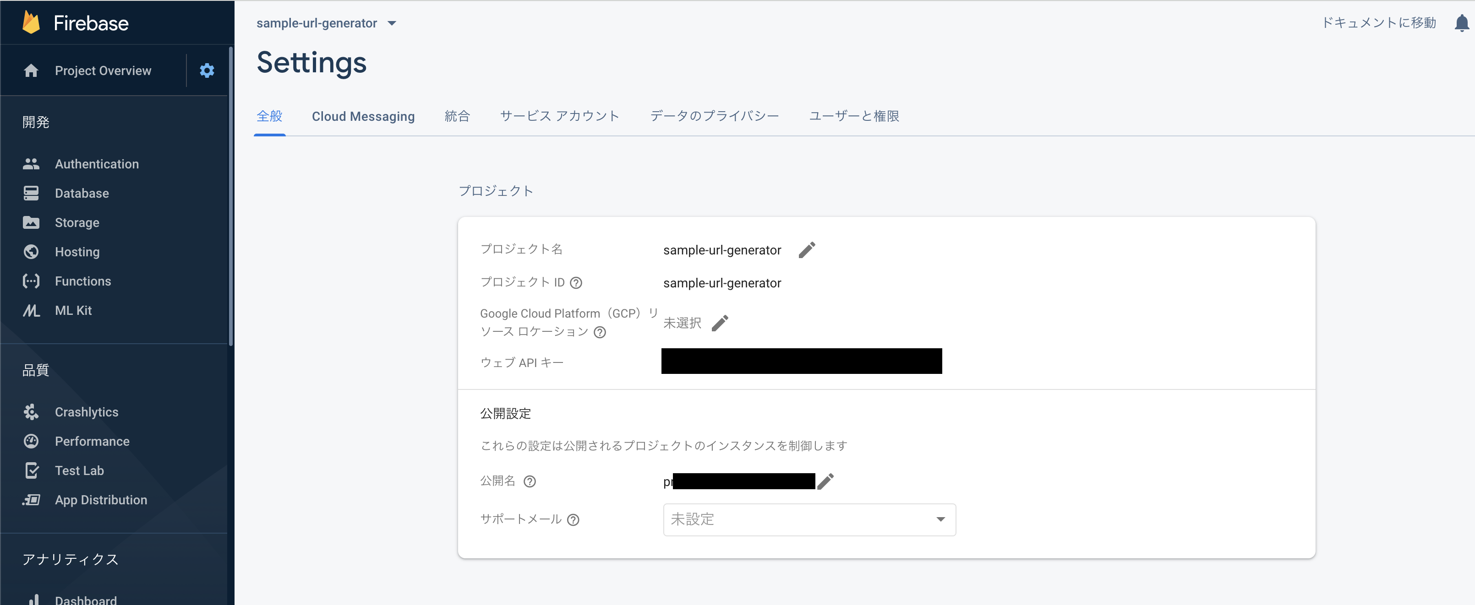Viewport: 1475px width, 605px height.
Task: Click help icon beside ソース ロケーション
Action: [x=600, y=332]
